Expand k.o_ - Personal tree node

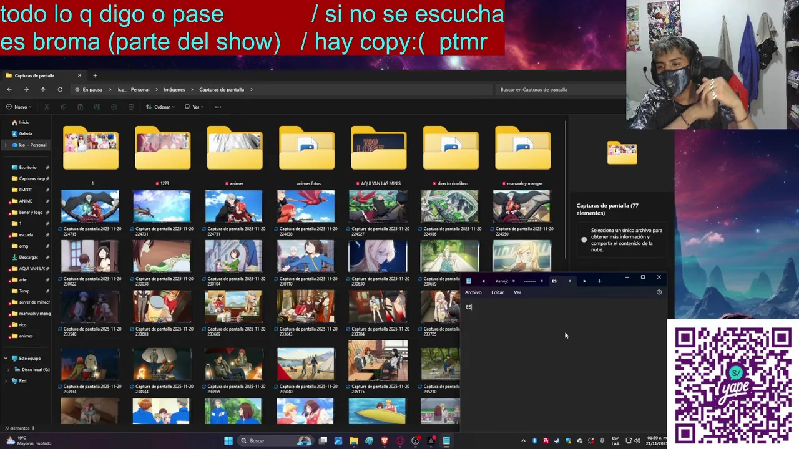6,145
